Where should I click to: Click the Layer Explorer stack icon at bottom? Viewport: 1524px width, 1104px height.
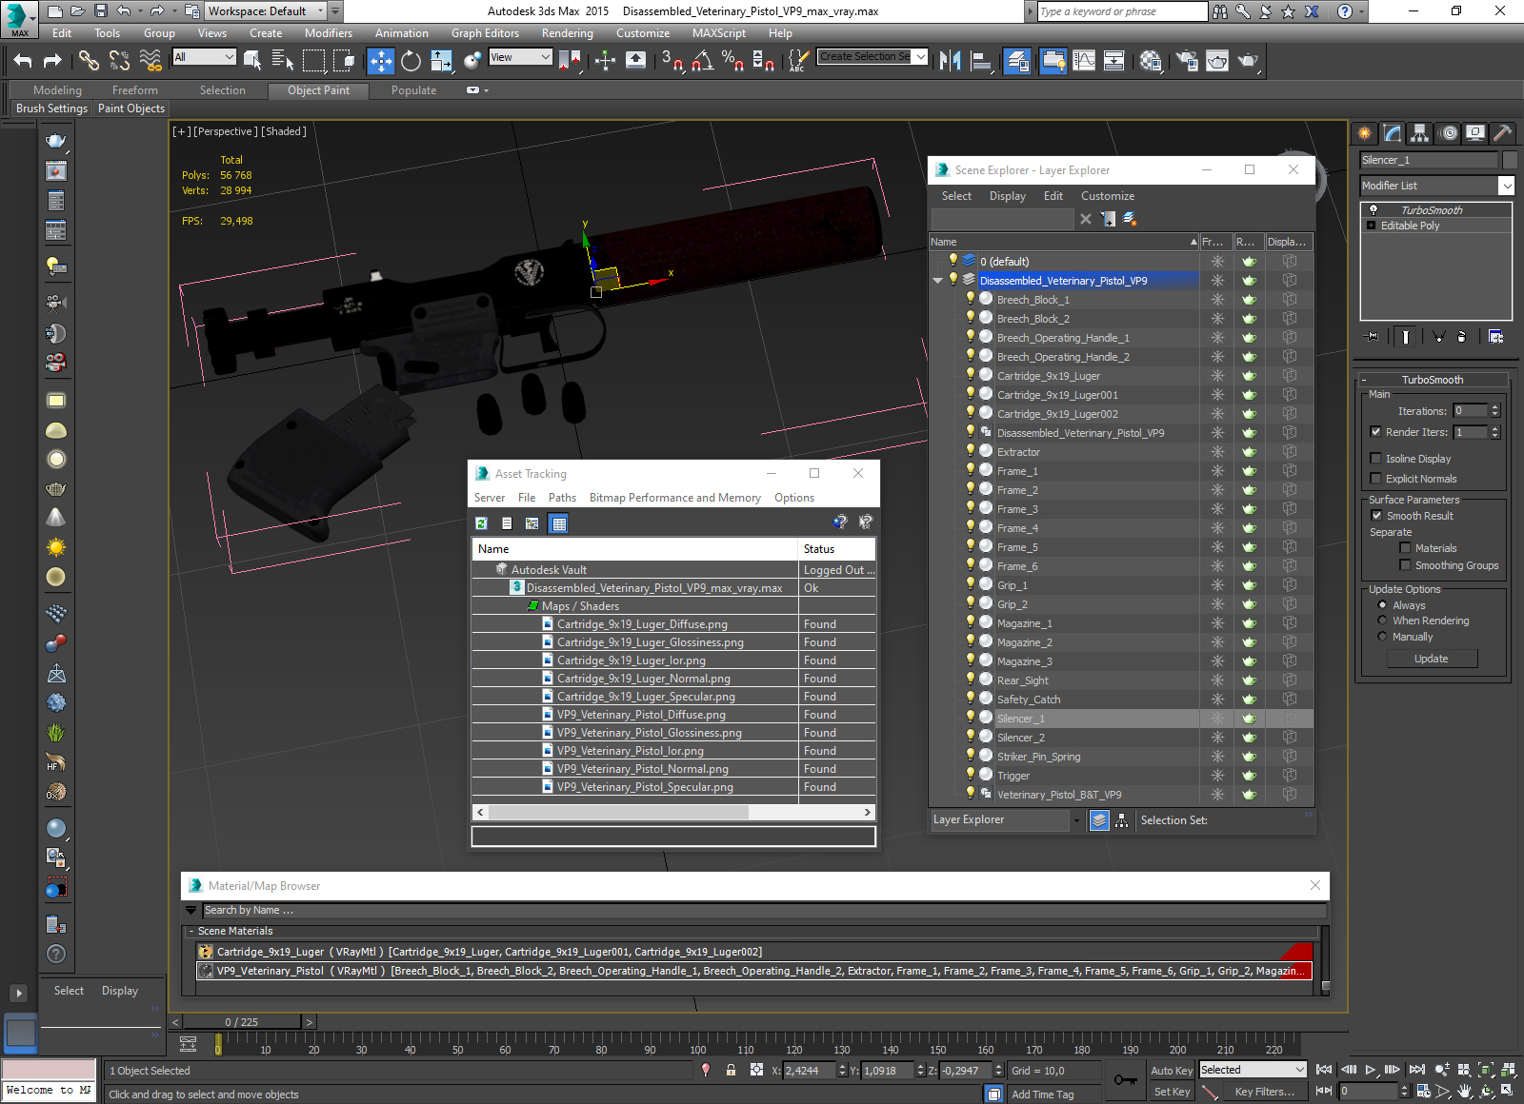(1099, 820)
